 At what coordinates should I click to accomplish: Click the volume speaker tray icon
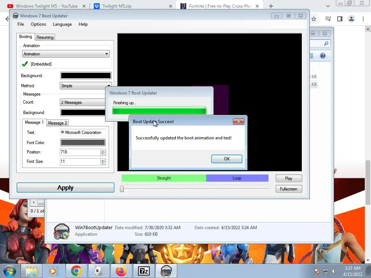click(x=334, y=271)
